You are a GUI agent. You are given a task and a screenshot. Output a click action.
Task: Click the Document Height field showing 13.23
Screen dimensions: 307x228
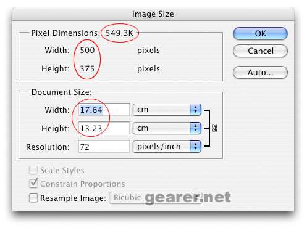(x=104, y=128)
